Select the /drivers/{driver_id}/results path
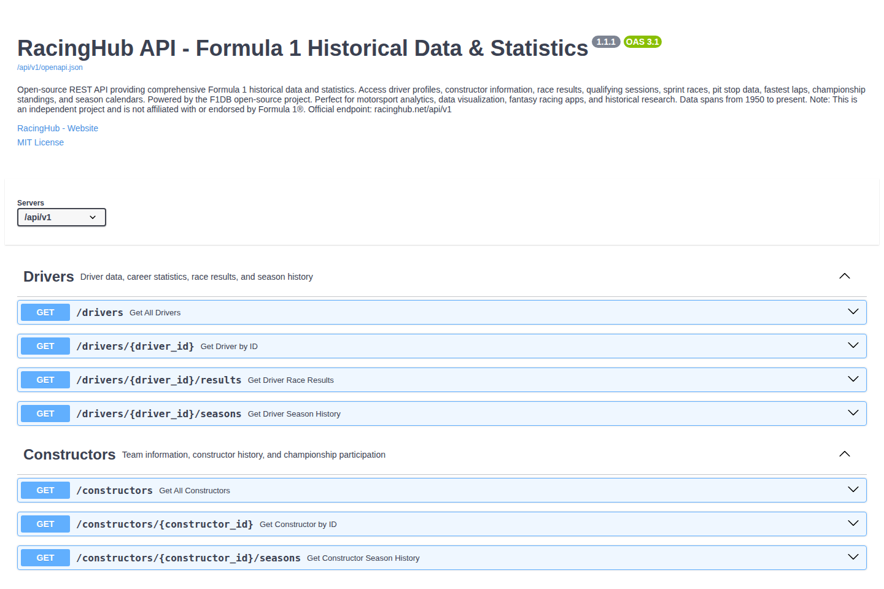 (159, 380)
